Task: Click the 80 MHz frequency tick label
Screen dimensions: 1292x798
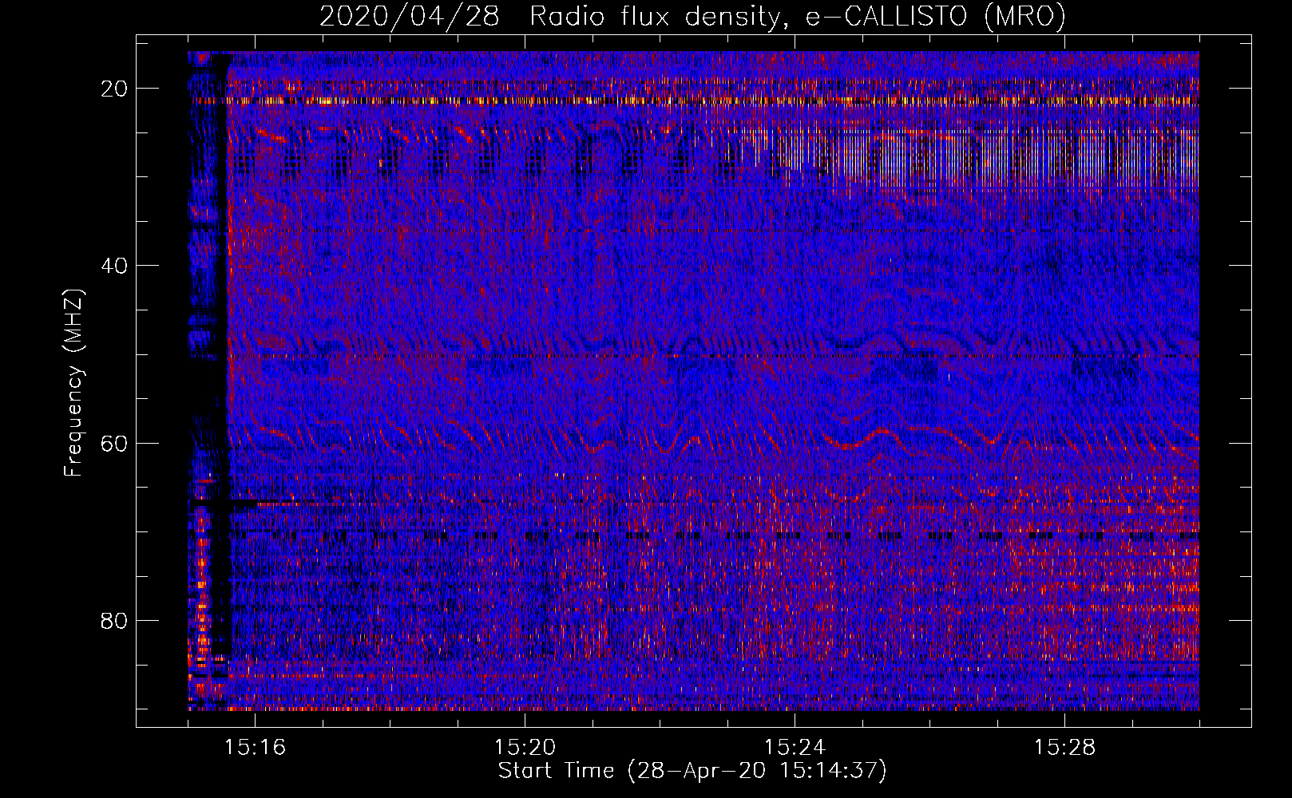Action: coord(115,620)
